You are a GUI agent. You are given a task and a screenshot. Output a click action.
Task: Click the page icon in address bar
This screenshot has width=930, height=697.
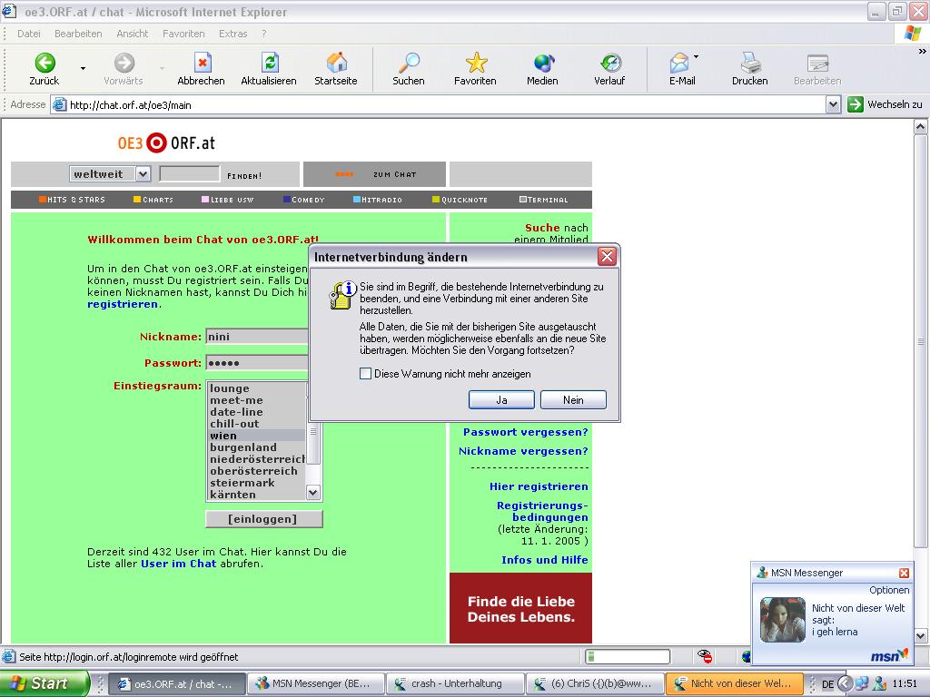pos(59,105)
